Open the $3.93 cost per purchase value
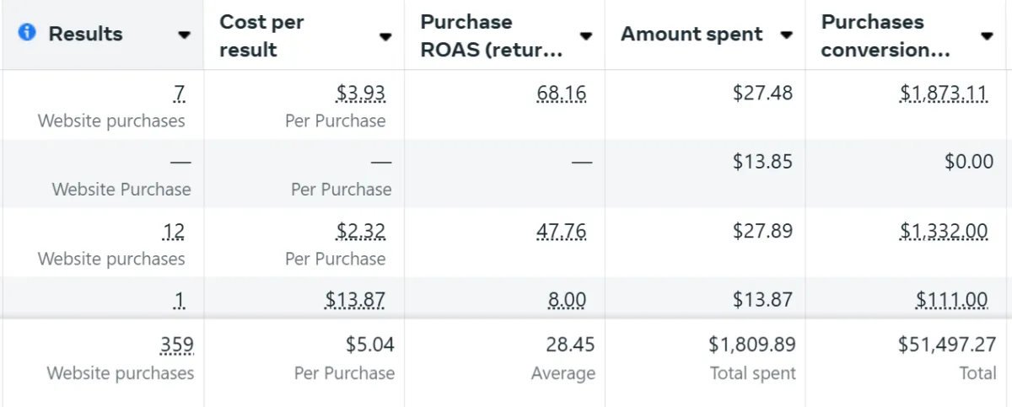The height and width of the screenshot is (407, 1012). pyautogui.click(x=360, y=94)
